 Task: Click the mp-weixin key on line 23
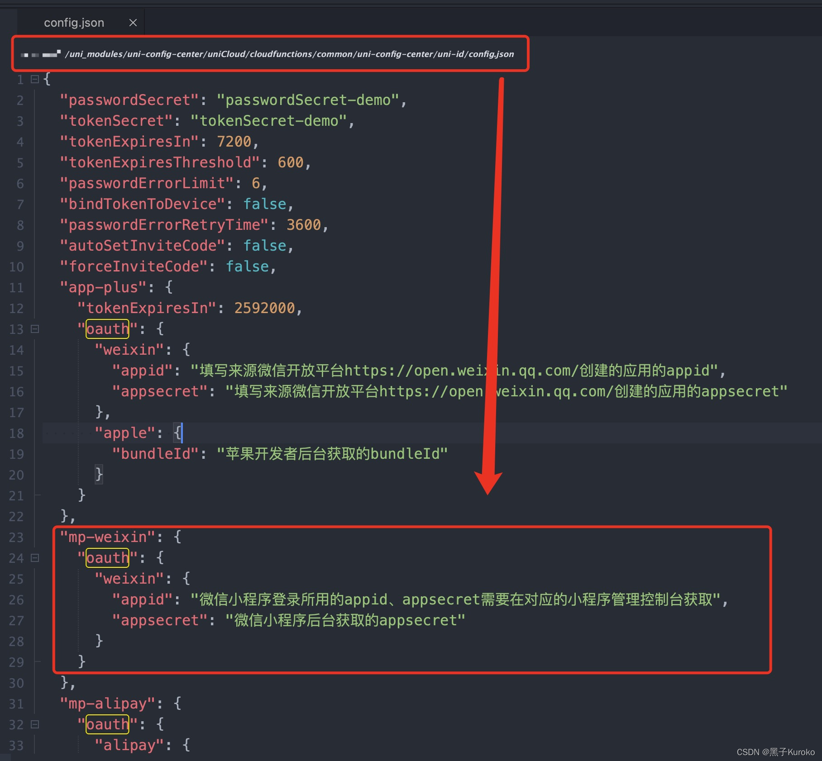click(x=109, y=537)
